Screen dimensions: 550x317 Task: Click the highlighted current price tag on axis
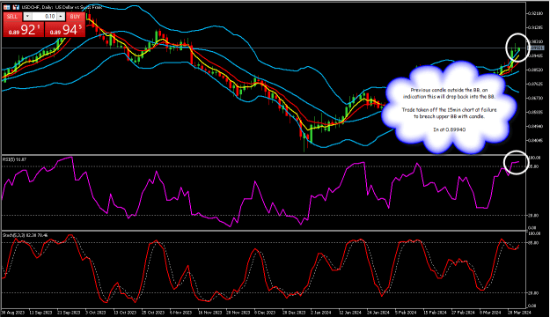[x=536, y=48]
